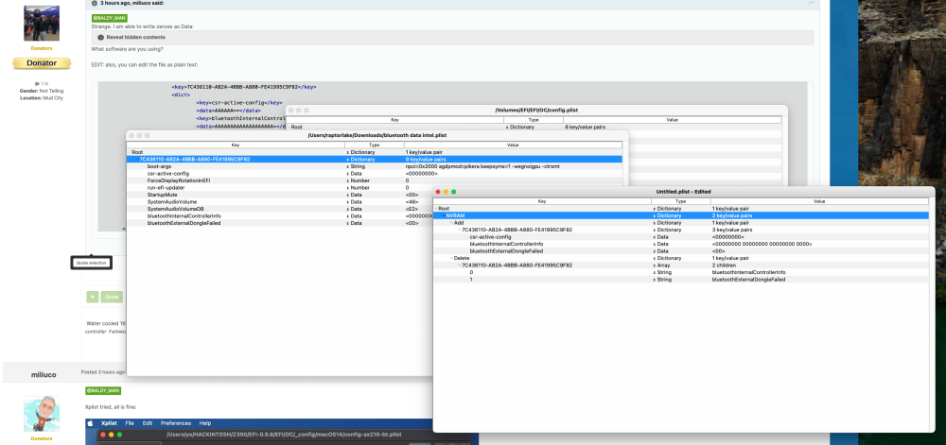This screenshot has height=445, width=946.
Task: Open Type popup for Add row
Action: [667, 223]
